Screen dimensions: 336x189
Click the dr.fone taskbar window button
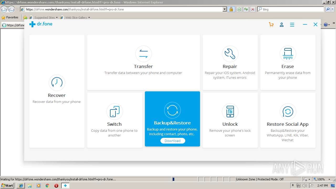pos(65,186)
